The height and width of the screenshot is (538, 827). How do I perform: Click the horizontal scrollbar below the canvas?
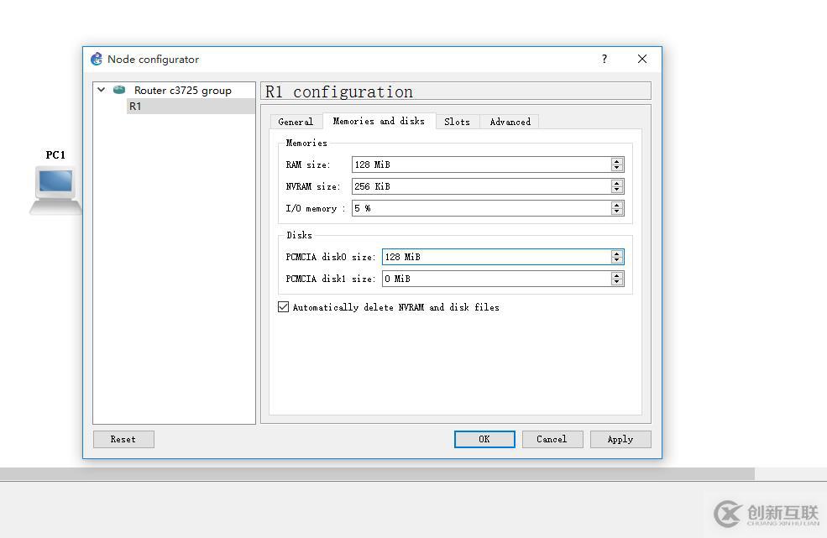point(377,473)
